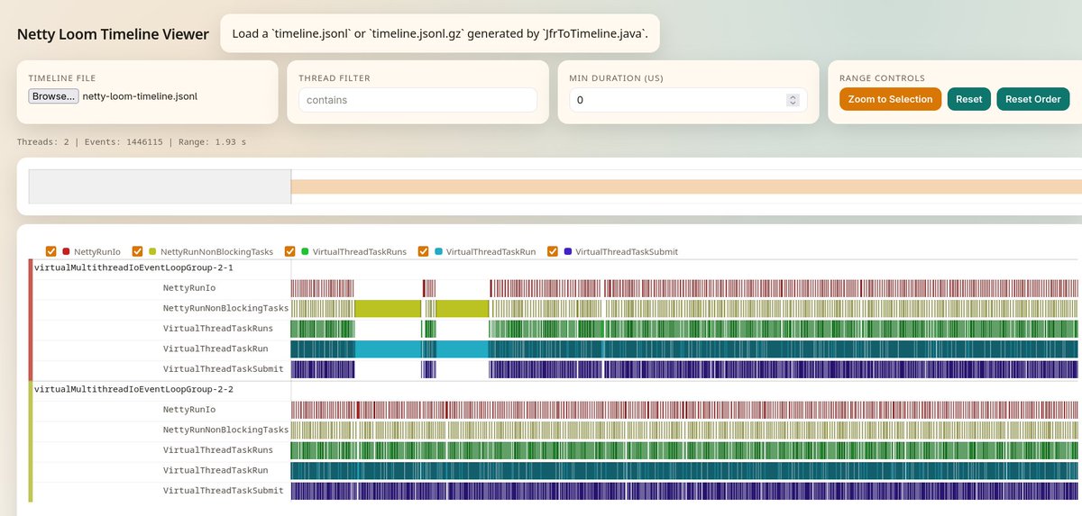Click the dark blue VirtualThreadTaskSubmit legend swatch
This screenshot has height=516, width=1082.
point(567,252)
